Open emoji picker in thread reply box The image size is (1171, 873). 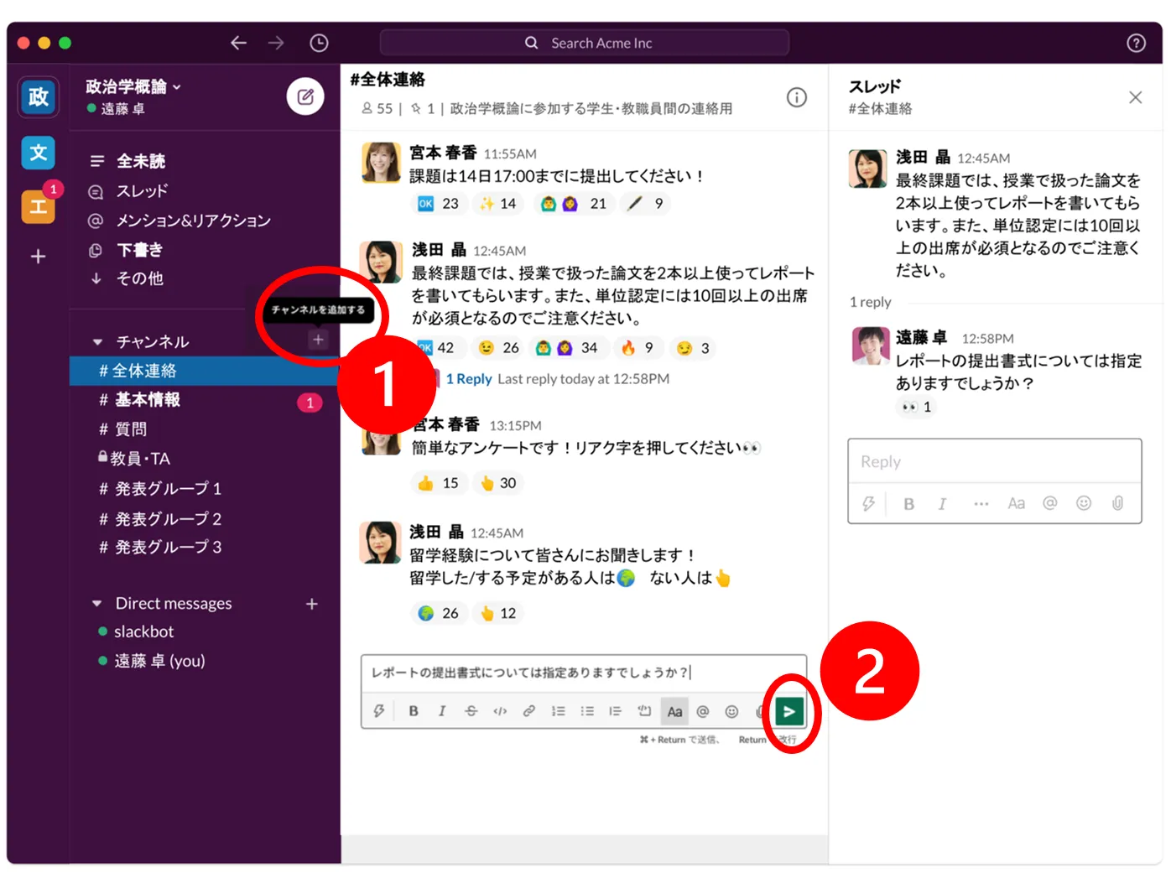point(1084,503)
